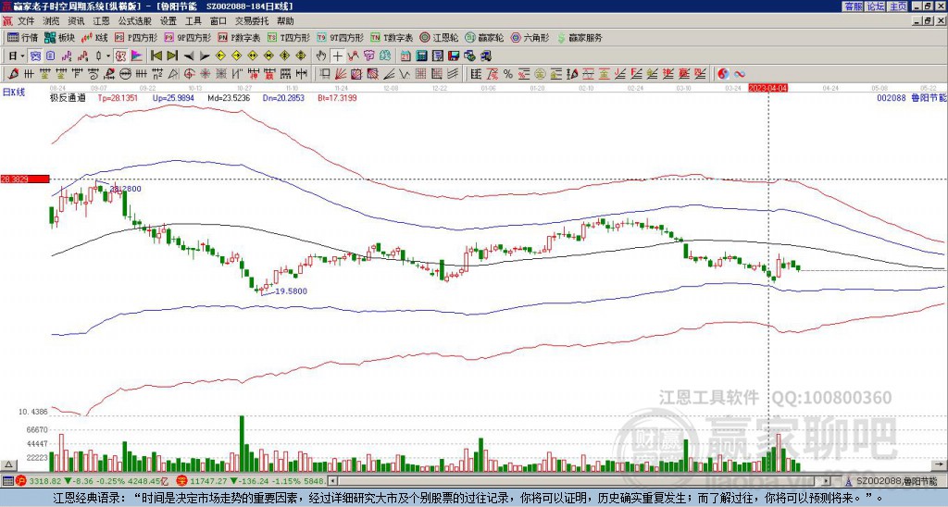
Task: Click the 002088 鲁阳节能 stock label
Action: (911, 97)
